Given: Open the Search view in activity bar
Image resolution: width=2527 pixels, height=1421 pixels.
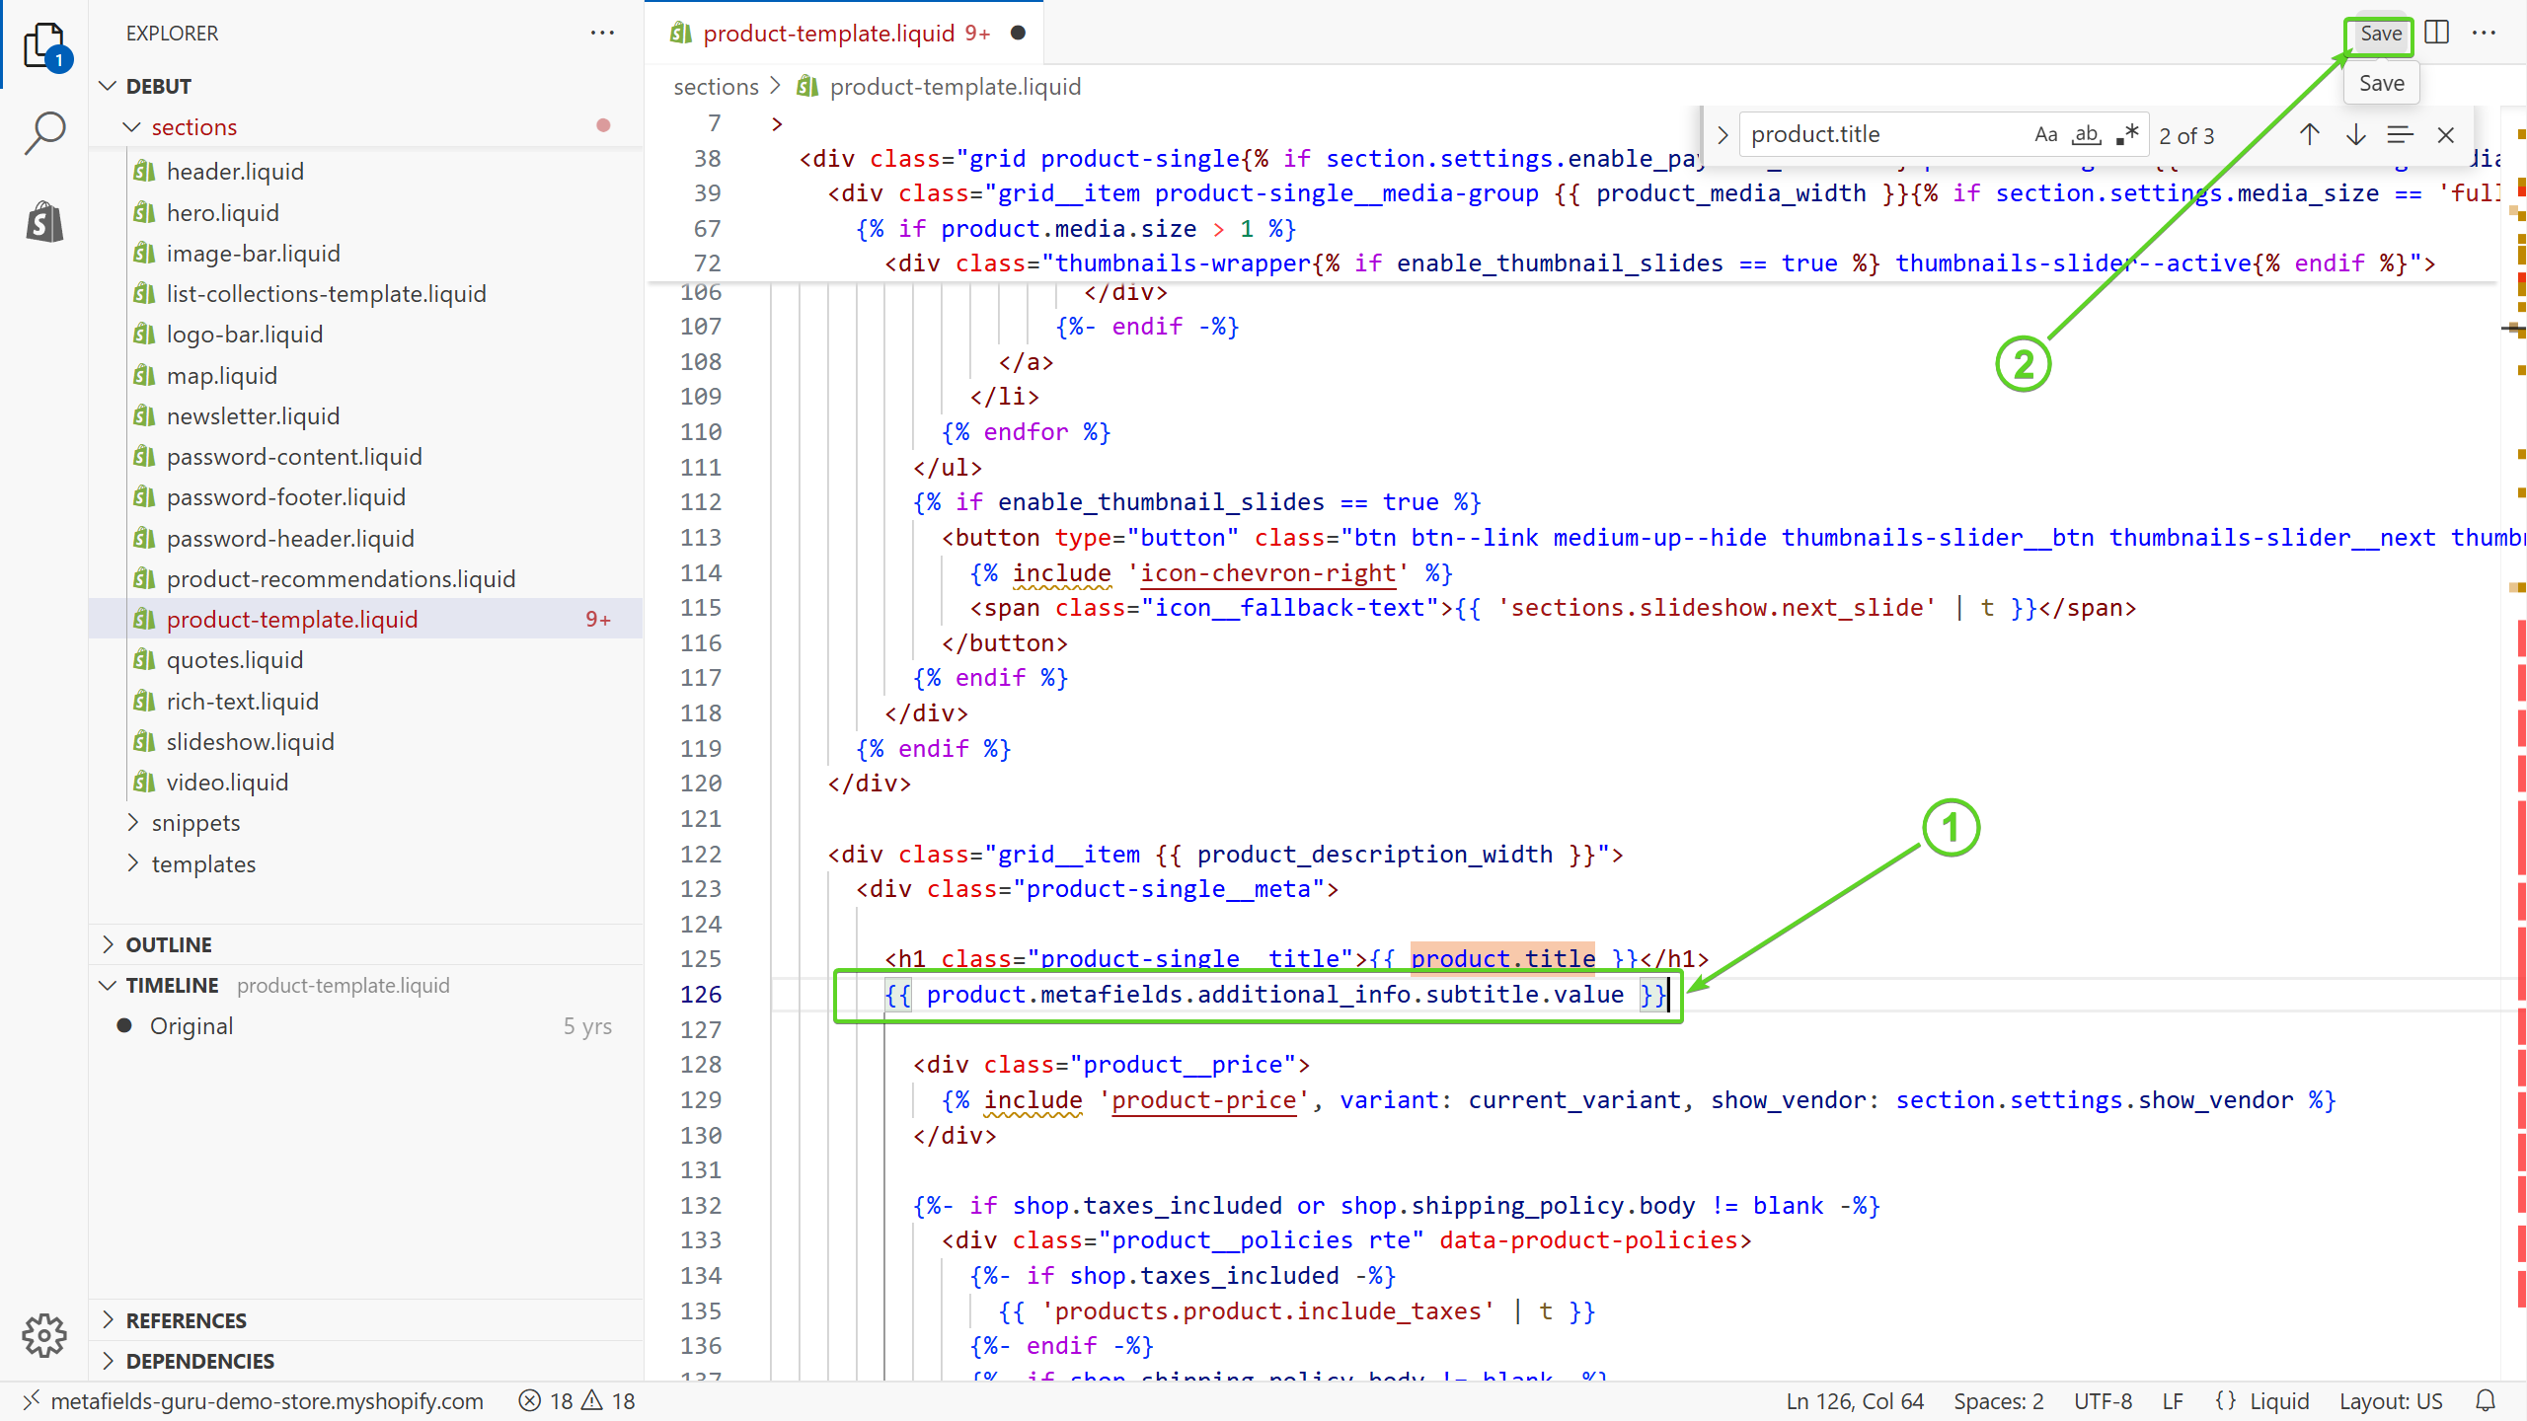Looking at the screenshot, I should coord(44,132).
